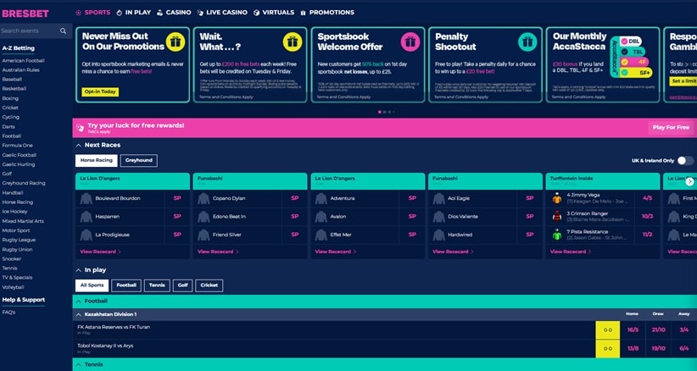Image resolution: width=697 pixels, height=371 pixels.
Task: Open the VIRTUALS top menu
Action: (x=274, y=13)
